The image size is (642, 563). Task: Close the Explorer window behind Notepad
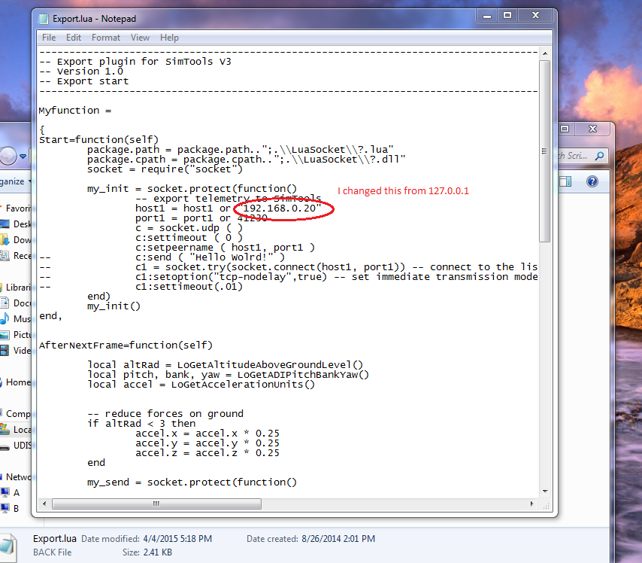pos(592,129)
